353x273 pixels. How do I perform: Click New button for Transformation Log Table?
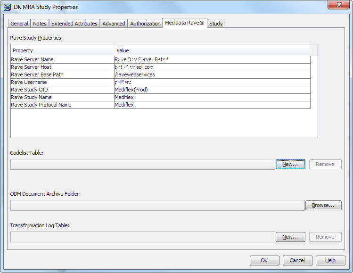pyautogui.click(x=290, y=237)
